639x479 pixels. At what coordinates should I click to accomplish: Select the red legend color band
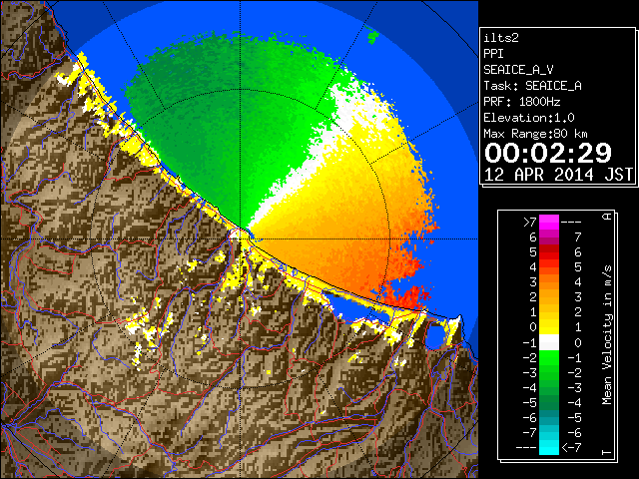click(549, 252)
